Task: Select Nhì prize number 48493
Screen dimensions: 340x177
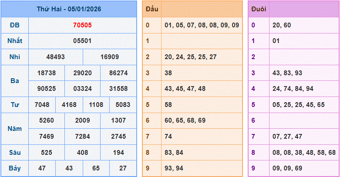Action: (x=56, y=57)
